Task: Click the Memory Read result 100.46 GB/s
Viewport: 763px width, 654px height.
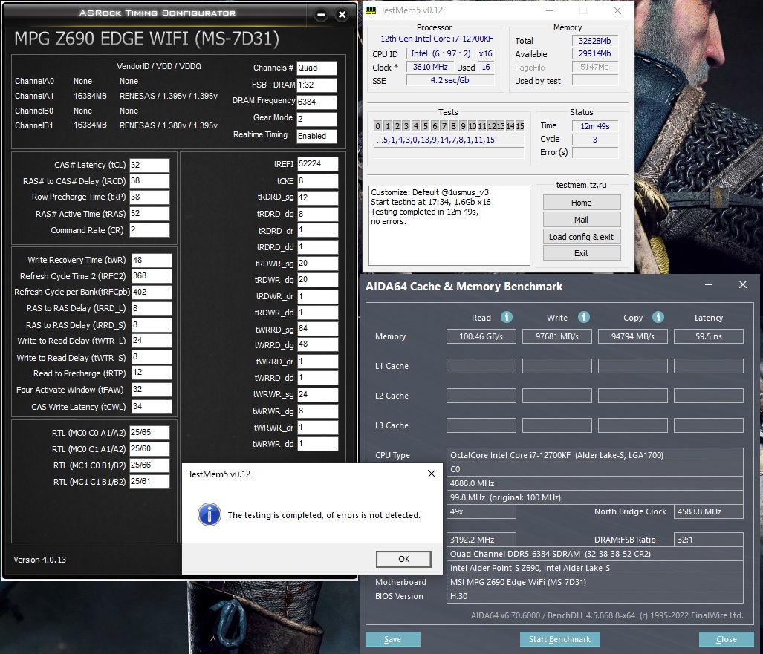Action: tap(481, 336)
